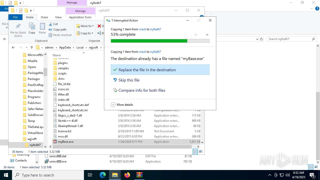Choose Compare info for both files
This screenshot has width=320, height=180.
[160, 90]
